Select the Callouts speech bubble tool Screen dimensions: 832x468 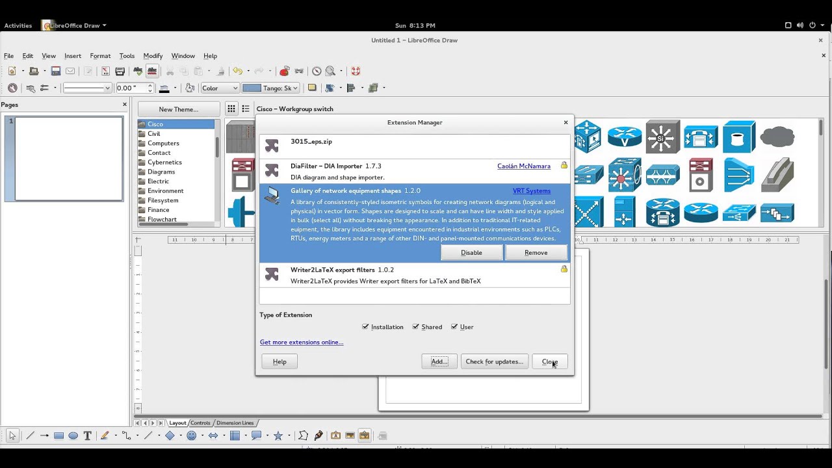256,435
